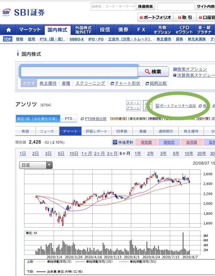Open the 現物 submenu link
The image size is (215, 276).
(20, 39)
